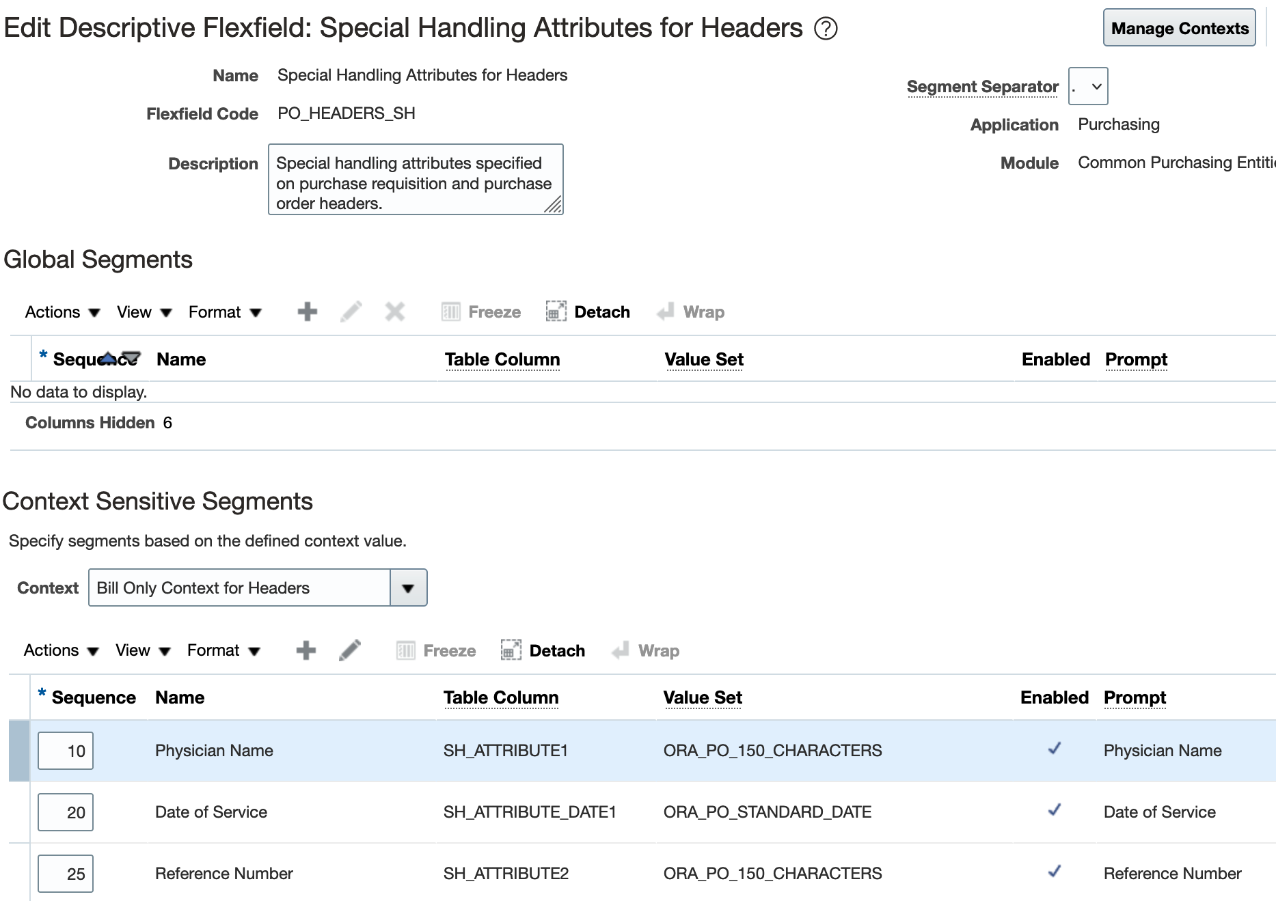This screenshot has height=901, width=1276.
Task: Open the Global Segments Actions menu
Action: pyautogui.click(x=62, y=312)
